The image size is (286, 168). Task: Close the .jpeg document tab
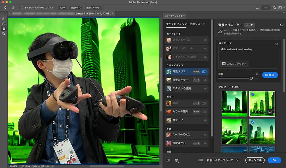tap(10, 14)
